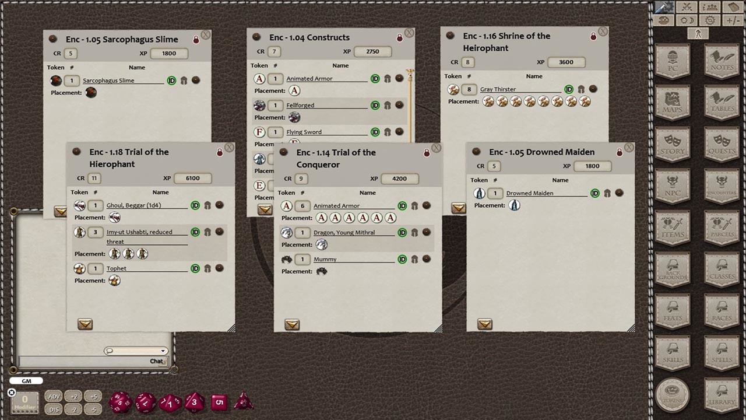746x420 pixels.
Task: Click the ADV advantage button
Action: (x=54, y=396)
